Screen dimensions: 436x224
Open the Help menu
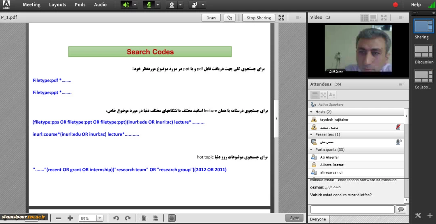[416, 5]
